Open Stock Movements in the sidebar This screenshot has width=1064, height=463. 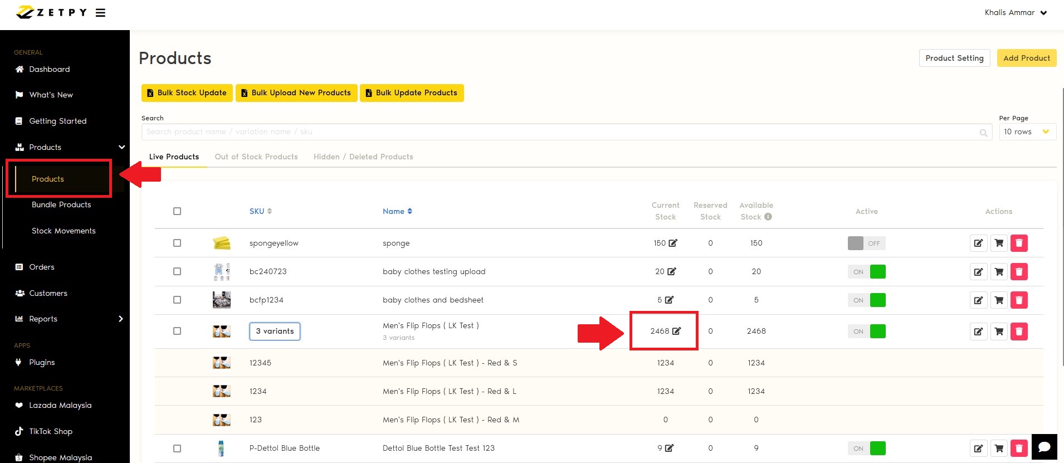point(64,231)
